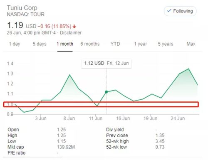208x160 pixels.
Task: Click the Mkt cap value 139.92M
Action: tap(66, 147)
